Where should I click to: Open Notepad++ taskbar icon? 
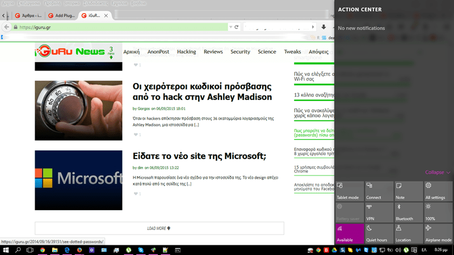(165, 250)
